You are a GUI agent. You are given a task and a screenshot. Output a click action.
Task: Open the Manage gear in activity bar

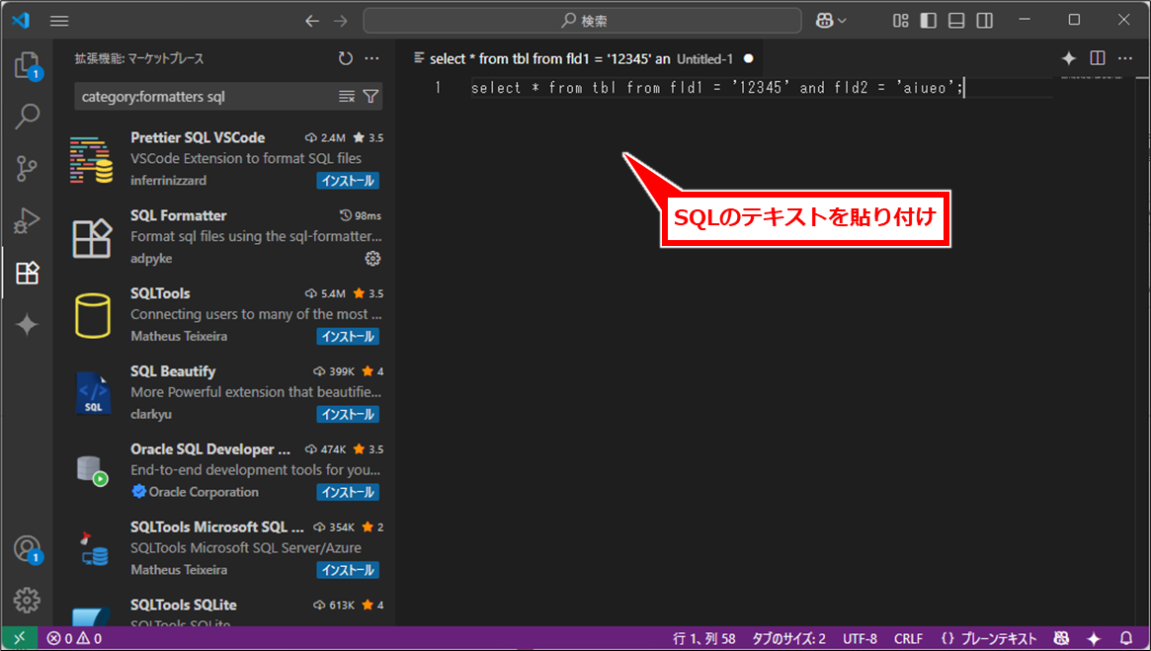(27, 601)
